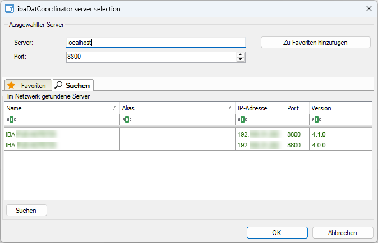Image resolution: width=378 pixels, height=243 pixels.
Task: Click the Version column filter ABC icon
Action: (316, 120)
